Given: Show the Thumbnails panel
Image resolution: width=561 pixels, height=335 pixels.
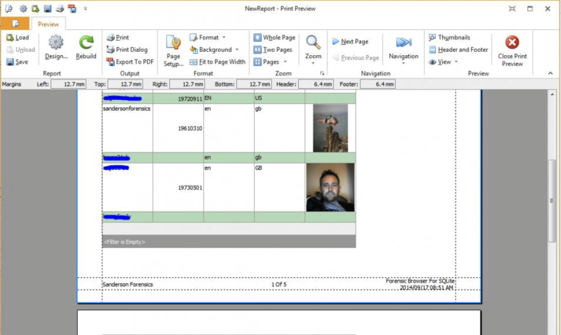Looking at the screenshot, I should tap(453, 37).
